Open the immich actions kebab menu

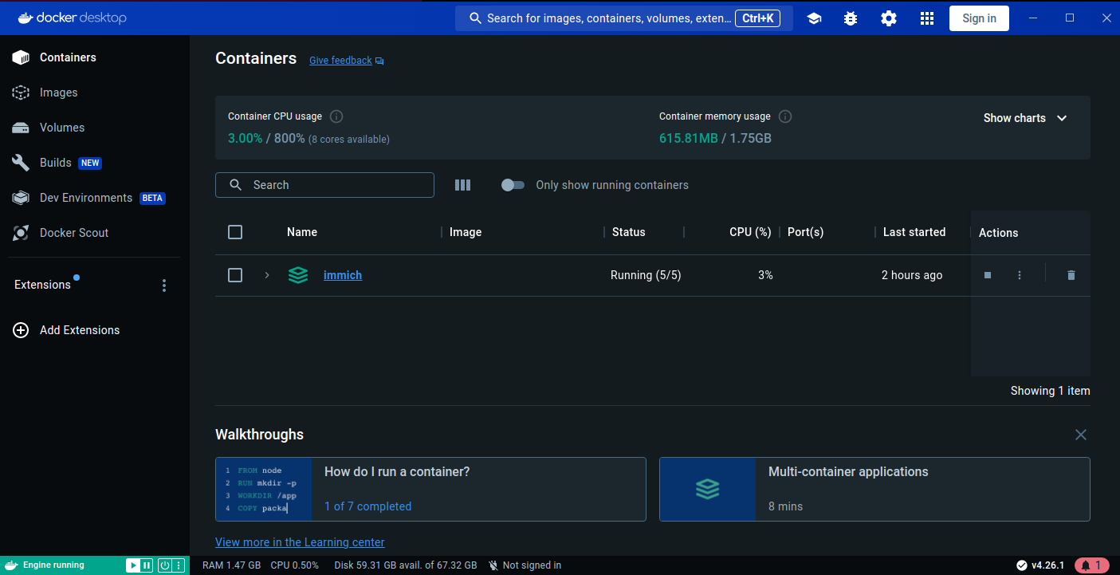1019,274
